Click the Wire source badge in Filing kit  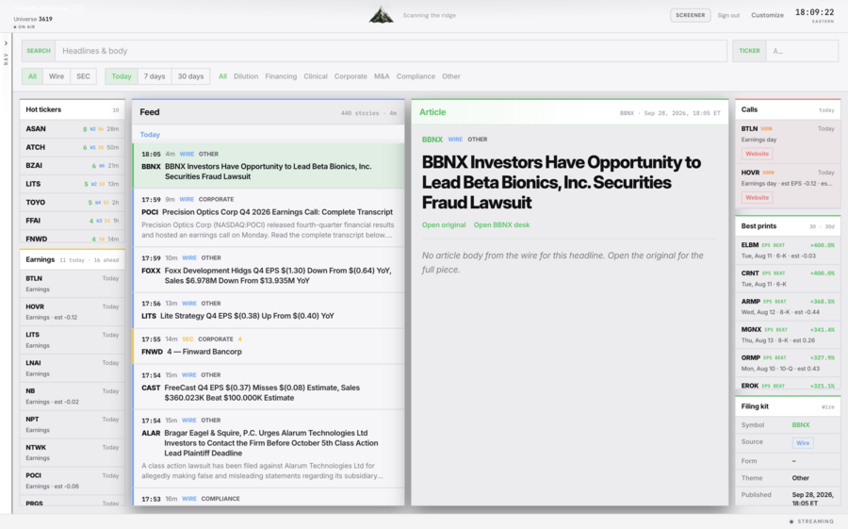(803, 443)
